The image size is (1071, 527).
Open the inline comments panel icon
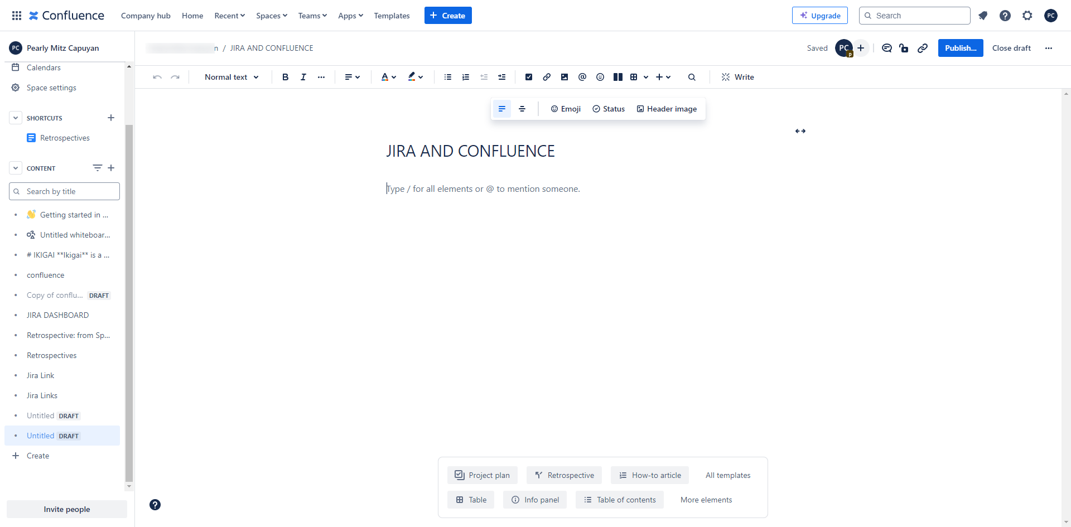887,48
